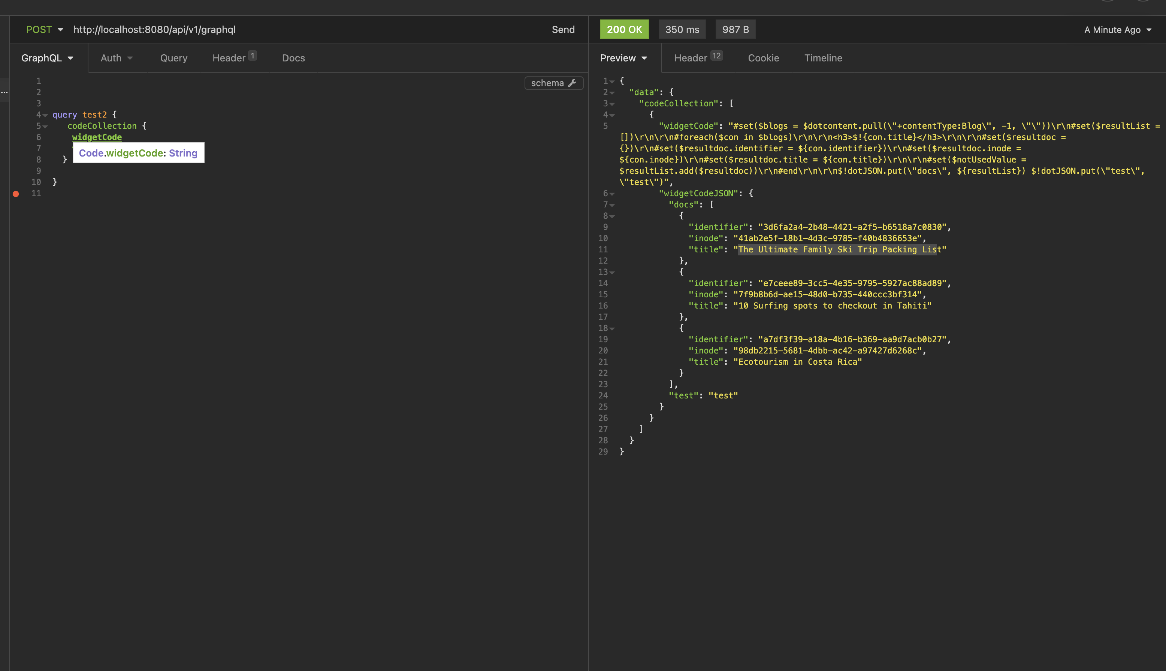Viewport: 1166px width, 671px height.
Task: Click the 200 OK status badge
Action: [624, 29]
